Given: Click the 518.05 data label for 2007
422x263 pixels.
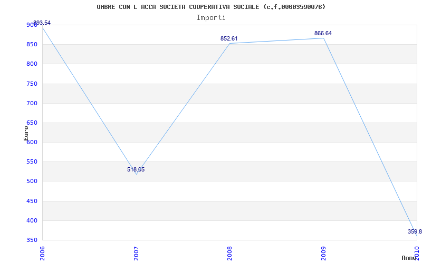Looking at the screenshot, I should click(x=136, y=169).
